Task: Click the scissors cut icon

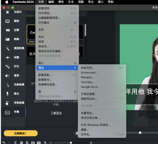Action: (x=15, y=143)
